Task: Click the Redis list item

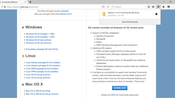Action: (99, 42)
